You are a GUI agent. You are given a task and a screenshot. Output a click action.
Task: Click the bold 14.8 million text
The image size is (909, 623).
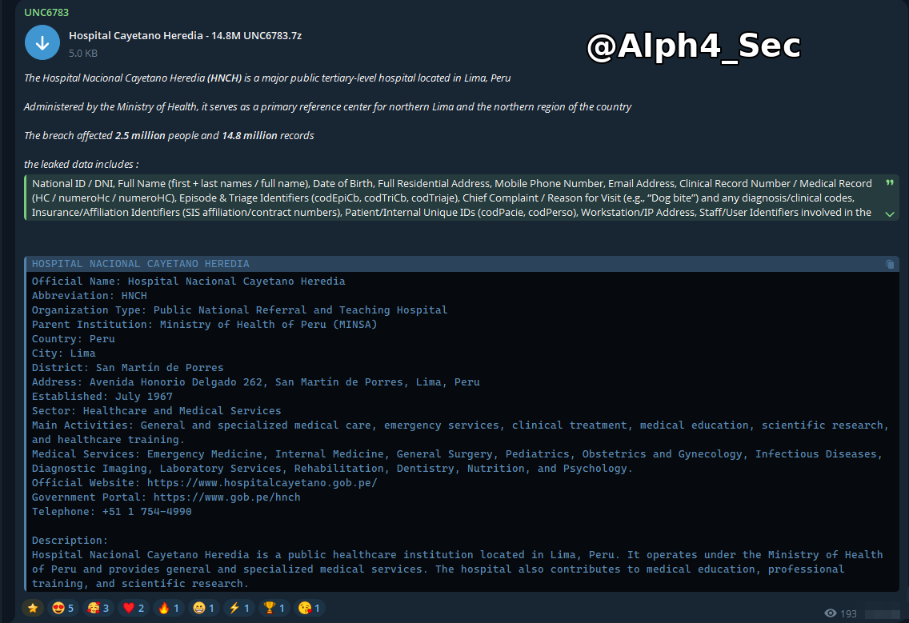[x=250, y=136]
